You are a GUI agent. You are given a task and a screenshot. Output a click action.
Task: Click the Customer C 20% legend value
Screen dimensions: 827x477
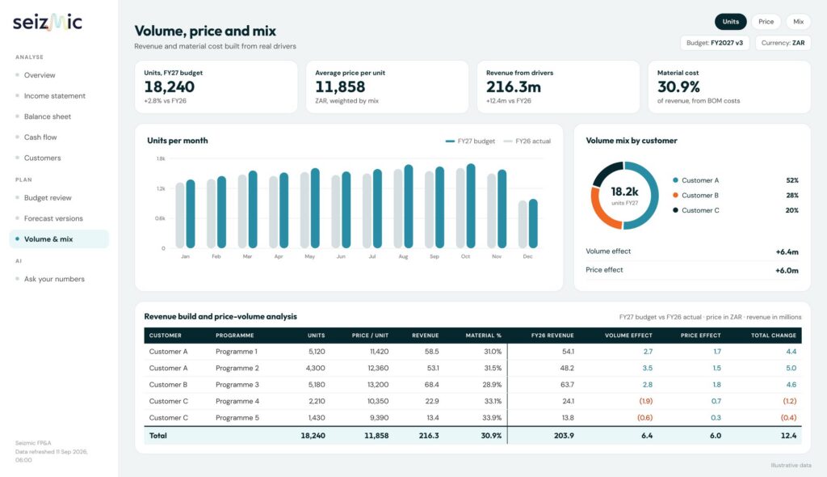(791, 210)
